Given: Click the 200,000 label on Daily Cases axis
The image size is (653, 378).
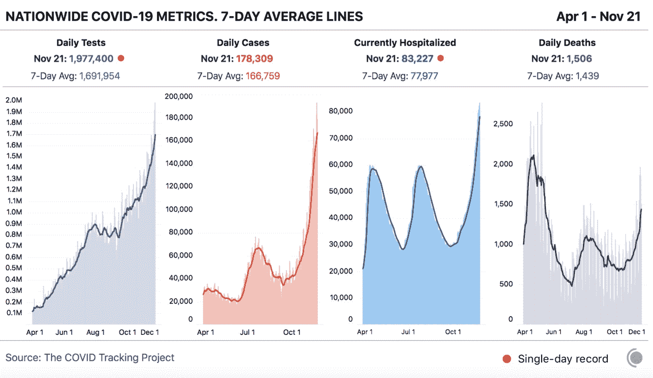Looking at the screenshot, I should 180,96.
